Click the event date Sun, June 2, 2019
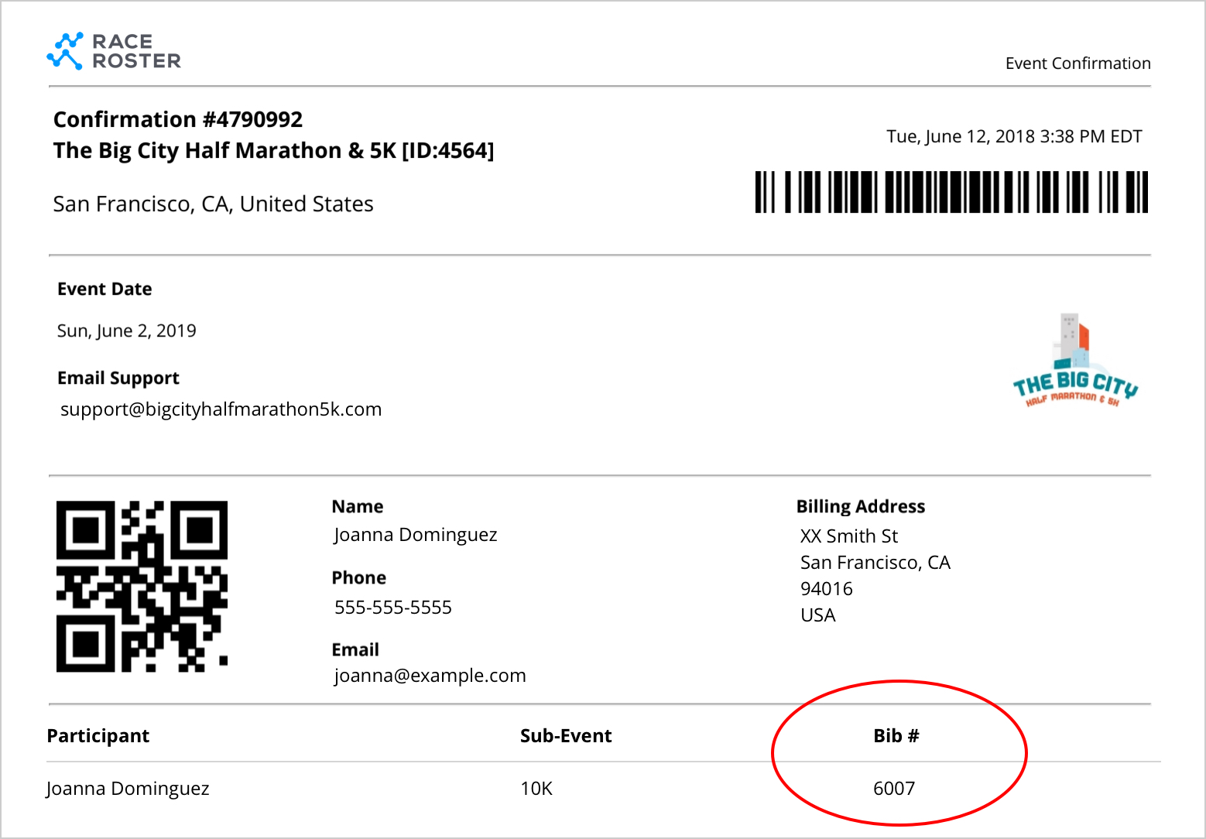Image resolution: width=1206 pixels, height=839 pixels. 127,331
